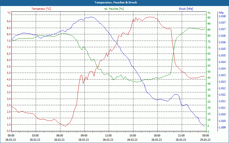Click "1.018" on the blue pressure axis
The width and height of the screenshot is (229, 143).
(222, 16)
